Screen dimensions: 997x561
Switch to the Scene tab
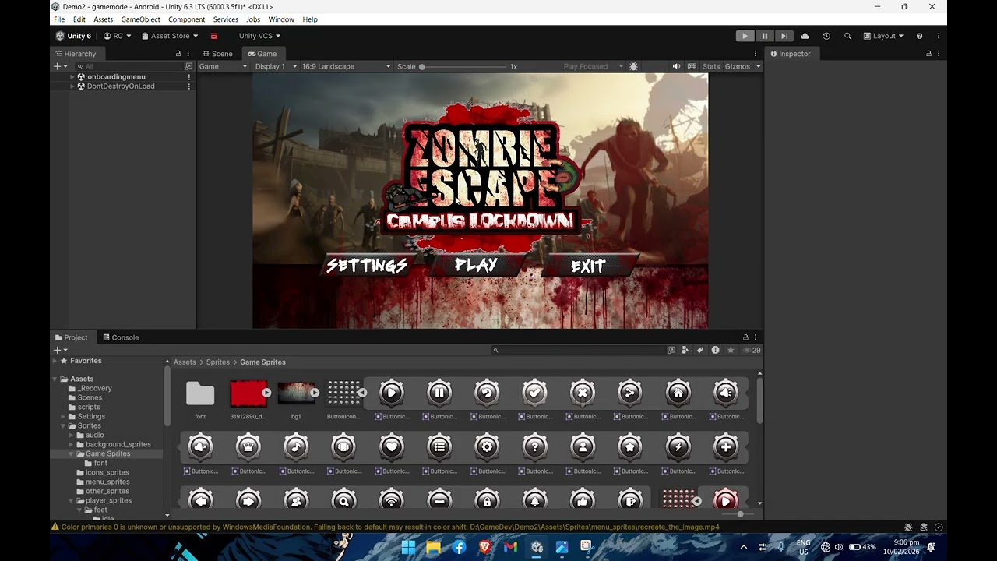click(217, 54)
